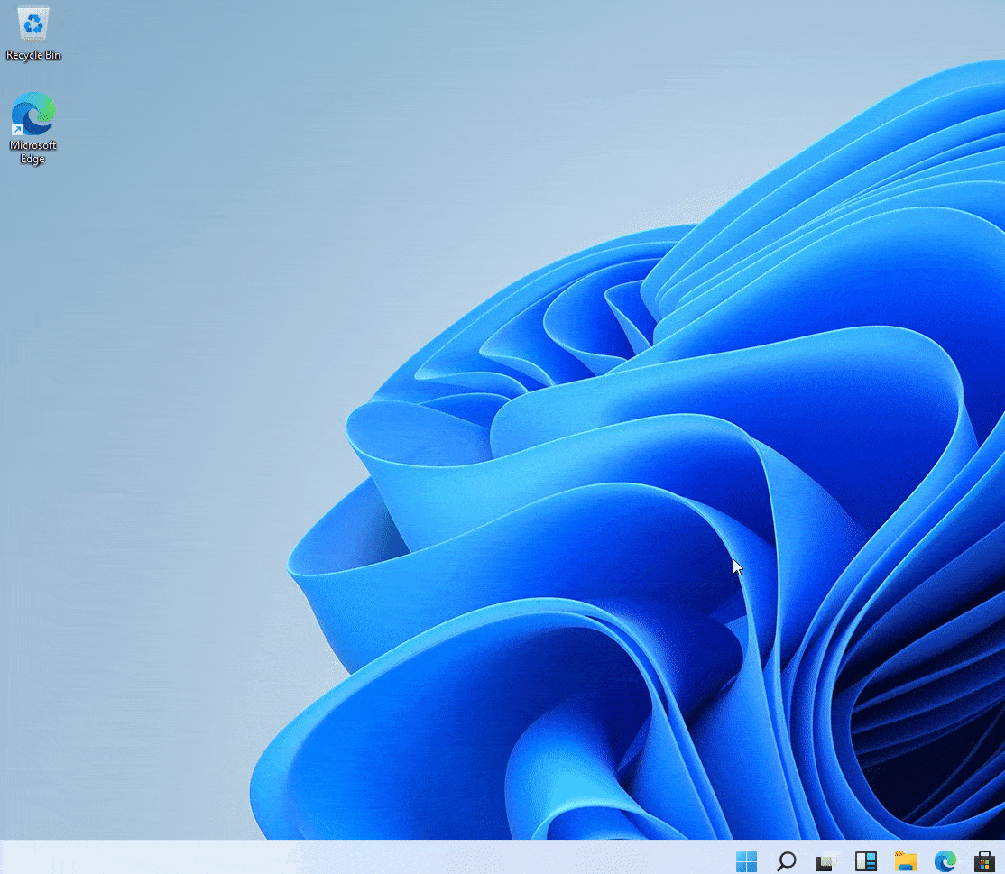Viewport: 1005px width, 874px height.
Task: Click the Store shopping bag icon
Action: [983, 861]
